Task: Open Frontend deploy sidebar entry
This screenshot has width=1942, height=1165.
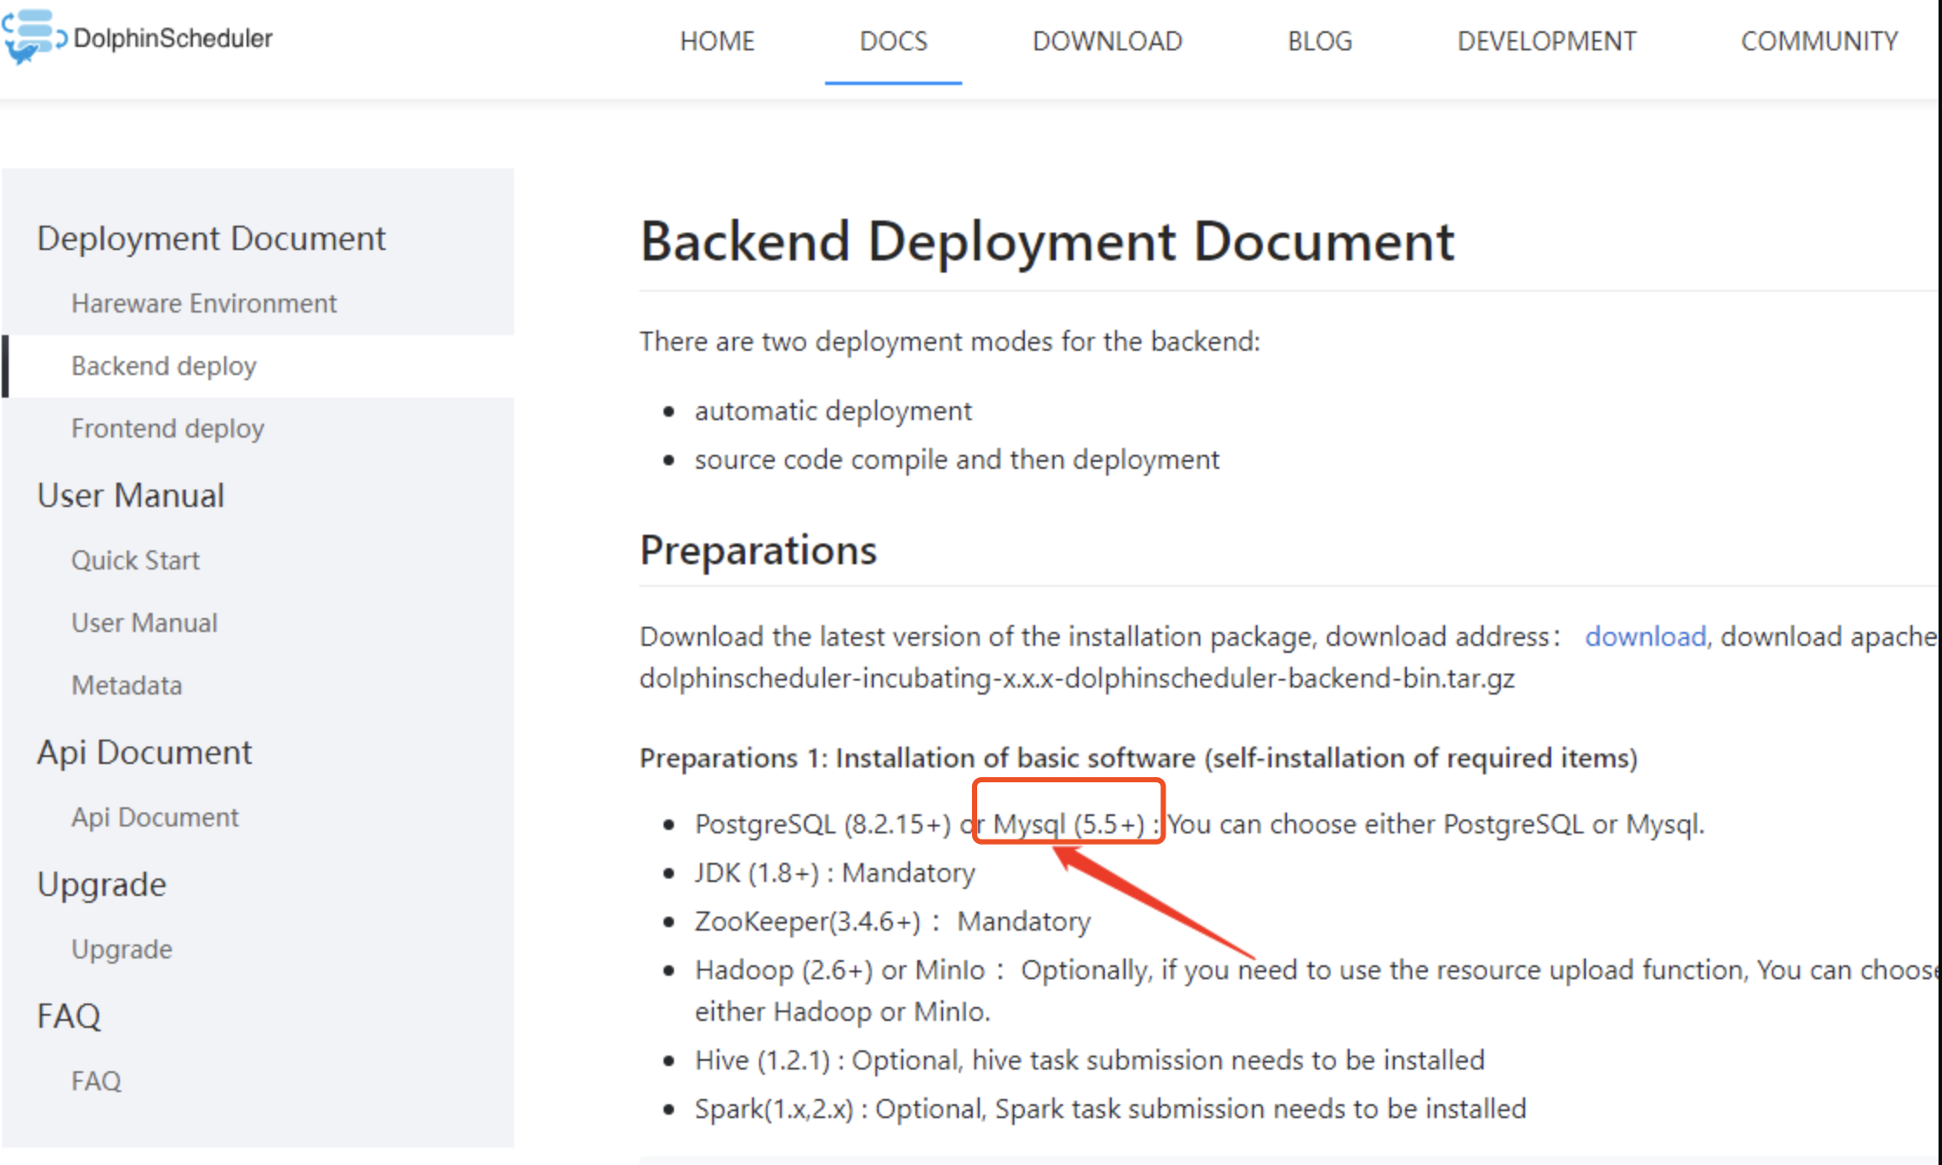Action: pyautogui.click(x=167, y=428)
